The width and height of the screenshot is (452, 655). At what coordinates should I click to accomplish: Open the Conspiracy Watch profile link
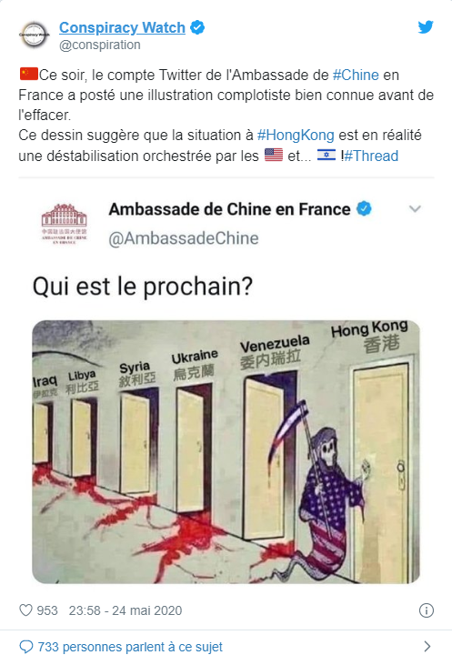coord(122,27)
